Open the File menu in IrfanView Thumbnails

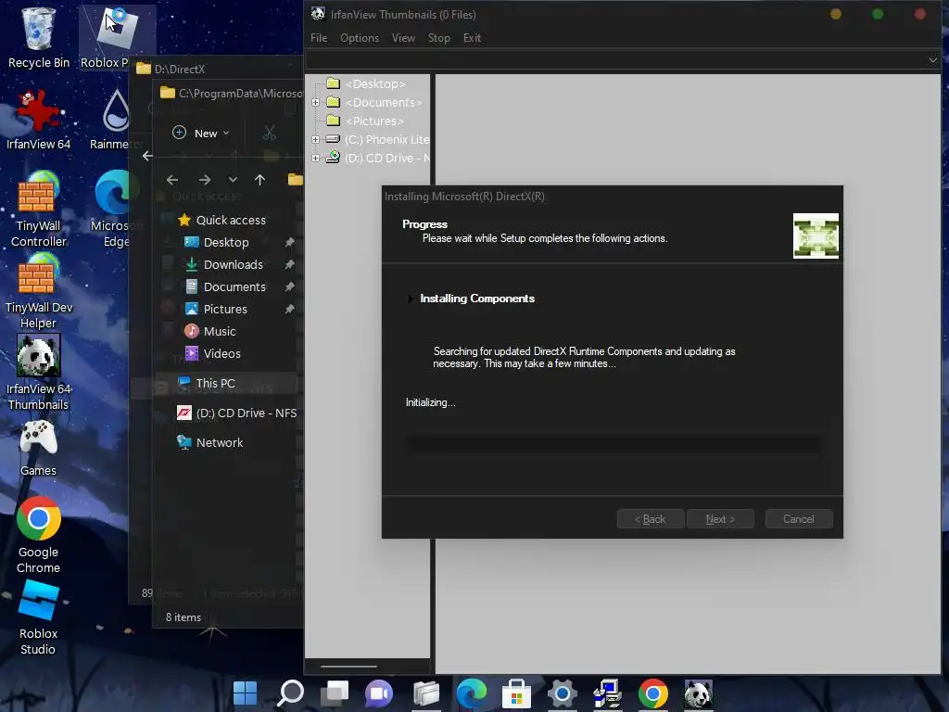[x=319, y=38]
